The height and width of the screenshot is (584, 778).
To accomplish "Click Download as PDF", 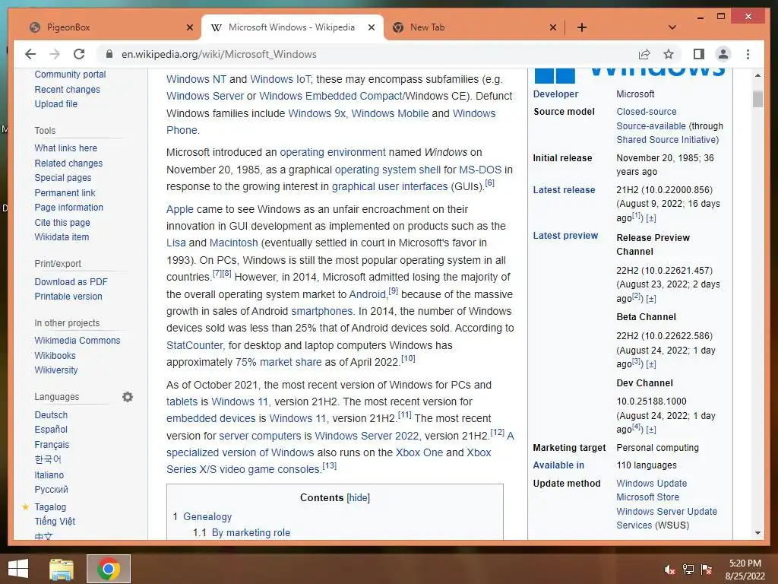I will pyautogui.click(x=71, y=281).
